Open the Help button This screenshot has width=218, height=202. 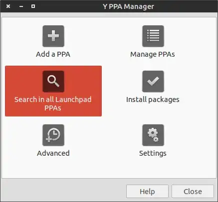147,192
